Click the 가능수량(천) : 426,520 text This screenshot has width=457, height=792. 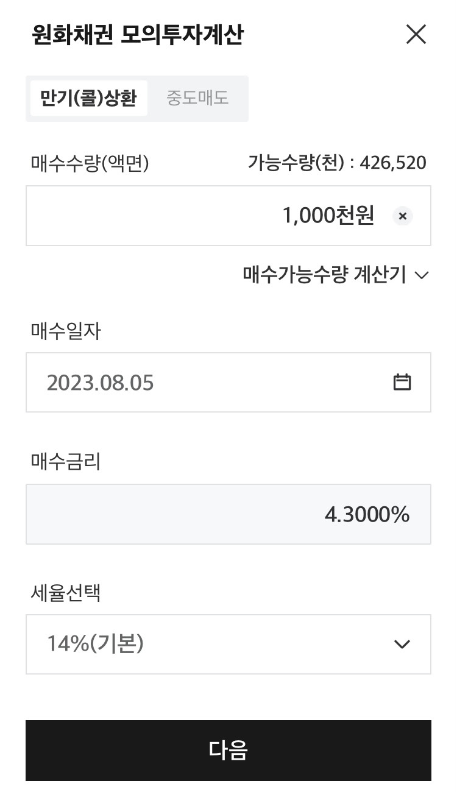[x=337, y=163]
